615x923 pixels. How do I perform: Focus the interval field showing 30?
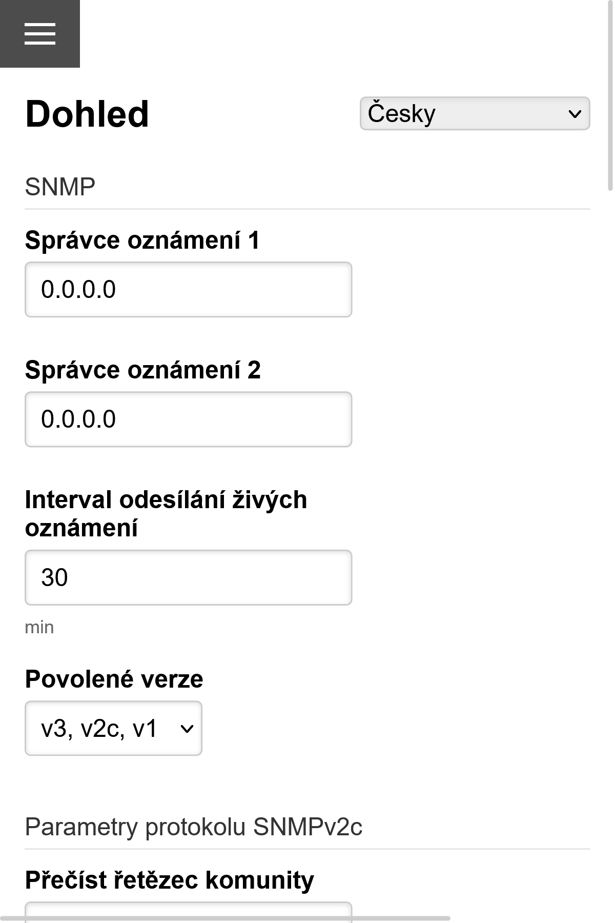click(188, 577)
